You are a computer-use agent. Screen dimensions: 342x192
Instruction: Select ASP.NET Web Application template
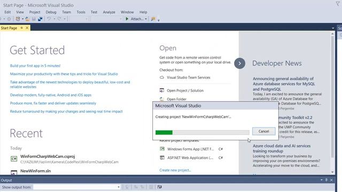190,158
